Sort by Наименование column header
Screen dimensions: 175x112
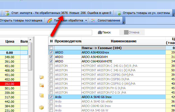click(123, 41)
